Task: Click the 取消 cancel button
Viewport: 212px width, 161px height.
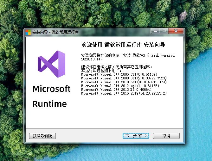Action: pyautogui.click(x=166, y=136)
